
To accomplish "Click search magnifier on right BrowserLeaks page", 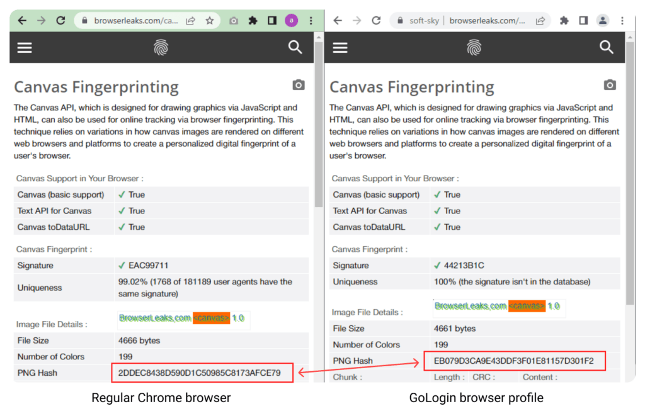I will [607, 47].
